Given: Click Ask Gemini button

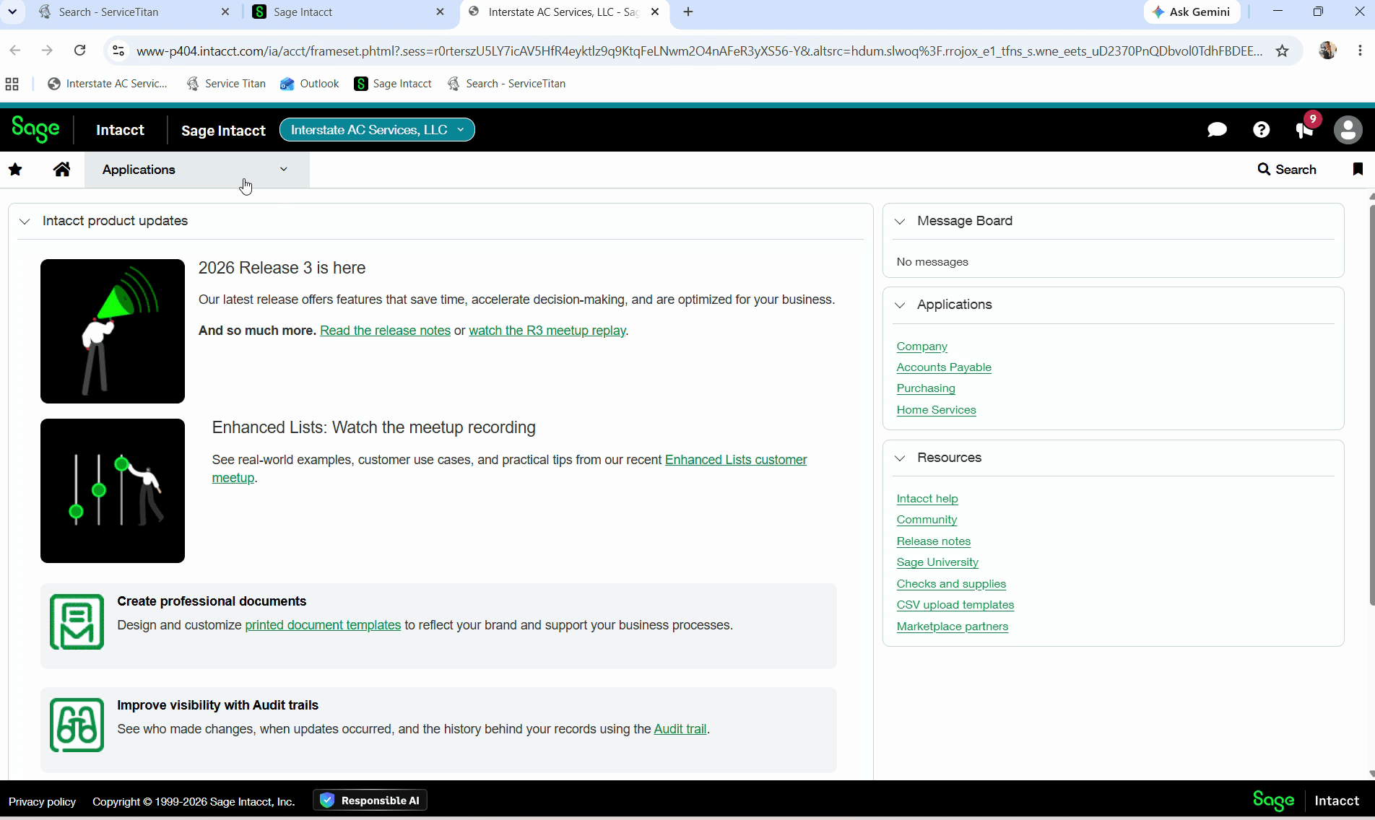Looking at the screenshot, I should pos(1192,12).
